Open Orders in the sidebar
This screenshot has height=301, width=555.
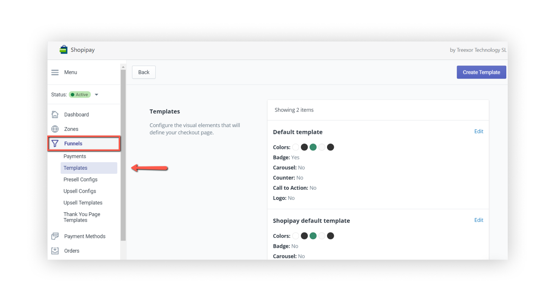pos(72,250)
